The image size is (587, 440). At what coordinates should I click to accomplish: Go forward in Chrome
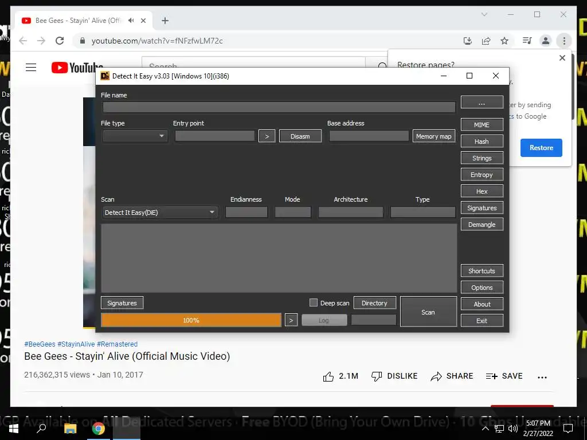click(41, 41)
